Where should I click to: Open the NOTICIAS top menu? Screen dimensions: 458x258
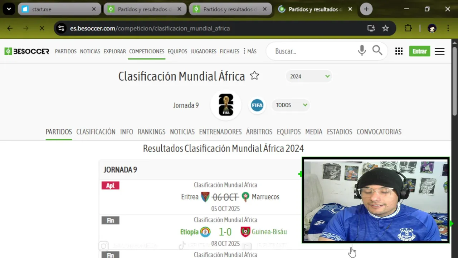90,51
